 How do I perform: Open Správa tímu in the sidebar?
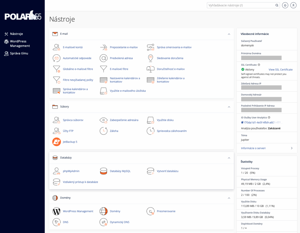[x=19, y=53]
